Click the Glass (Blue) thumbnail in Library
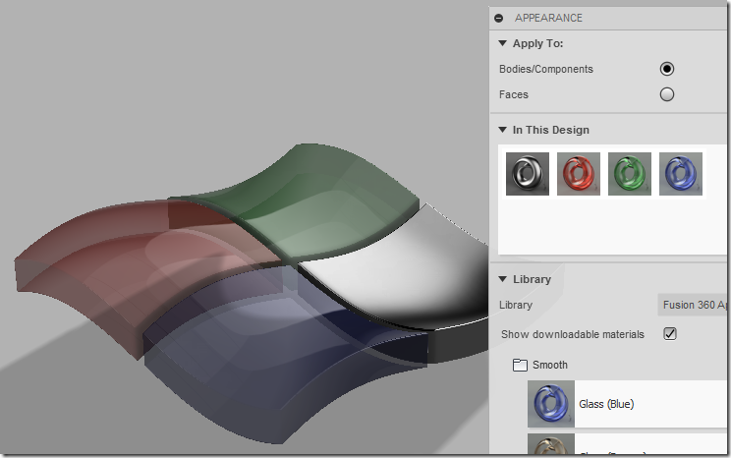The width and height of the screenshot is (731, 458). point(551,404)
